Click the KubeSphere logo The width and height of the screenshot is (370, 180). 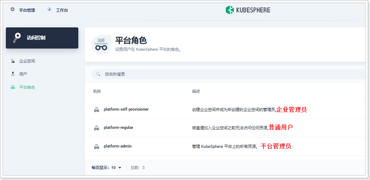248,10
